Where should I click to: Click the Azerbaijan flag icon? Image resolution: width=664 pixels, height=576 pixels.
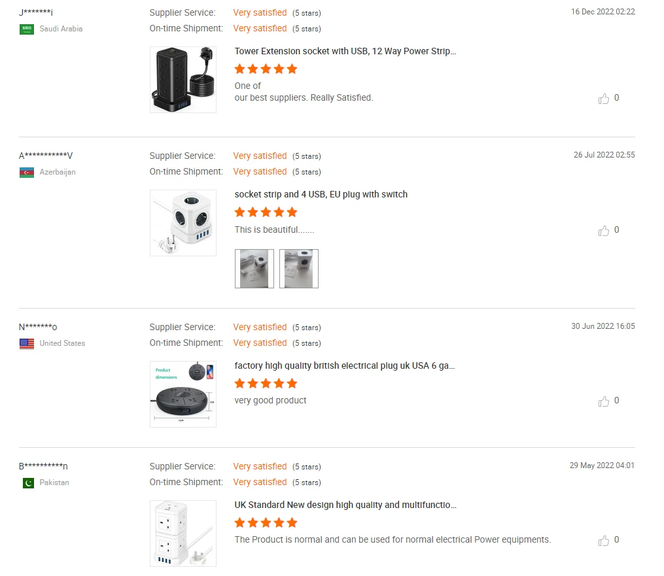(x=27, y=173)
